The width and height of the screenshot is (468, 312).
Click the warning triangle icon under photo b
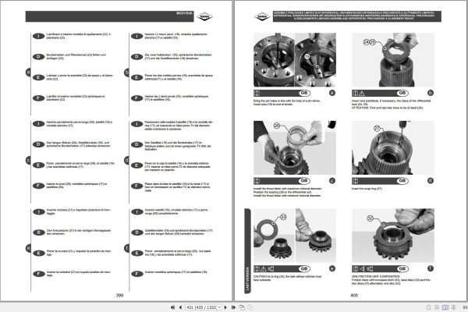click(362, 93)
